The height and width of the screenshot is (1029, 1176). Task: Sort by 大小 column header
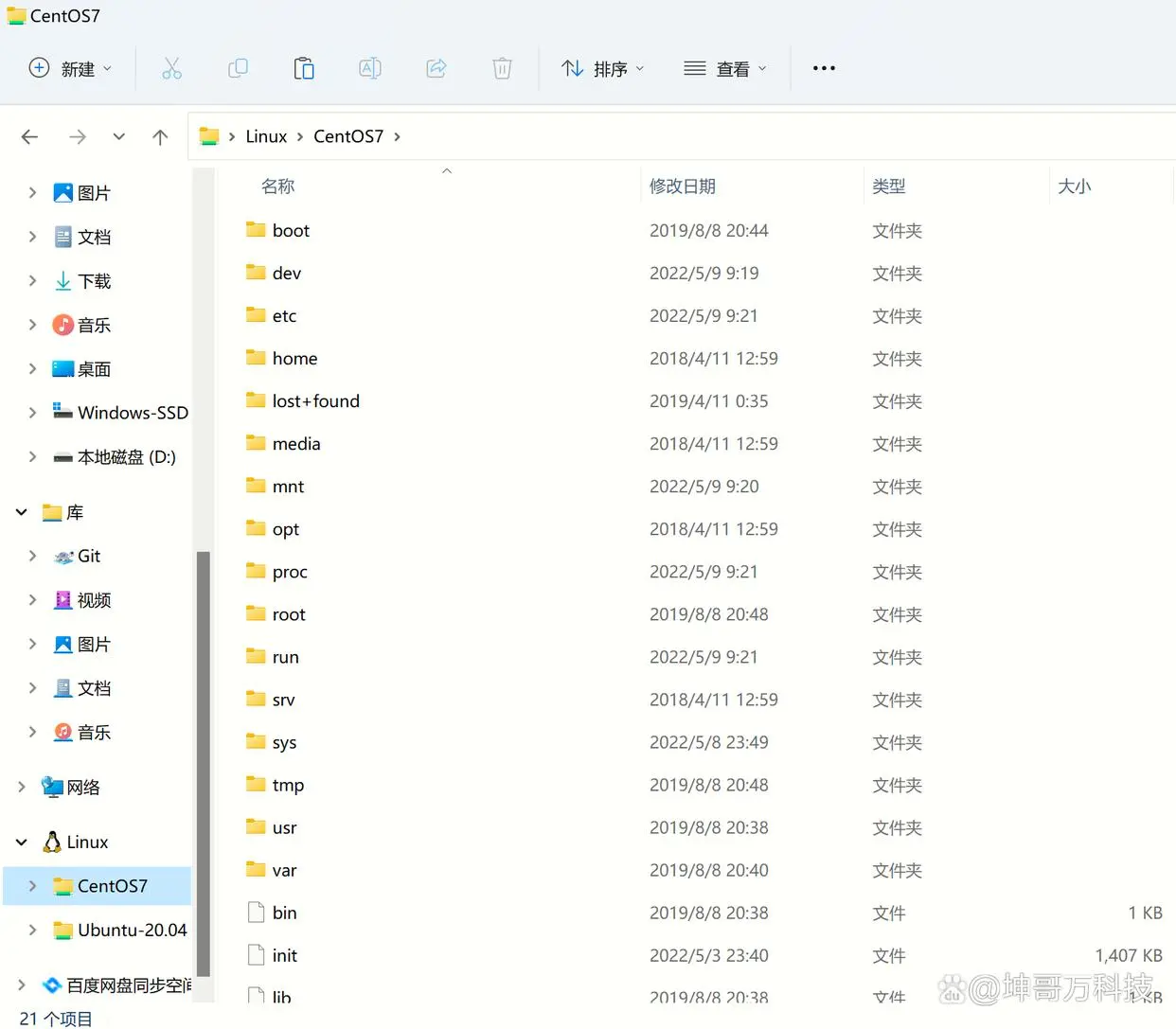coord(1075,186)
